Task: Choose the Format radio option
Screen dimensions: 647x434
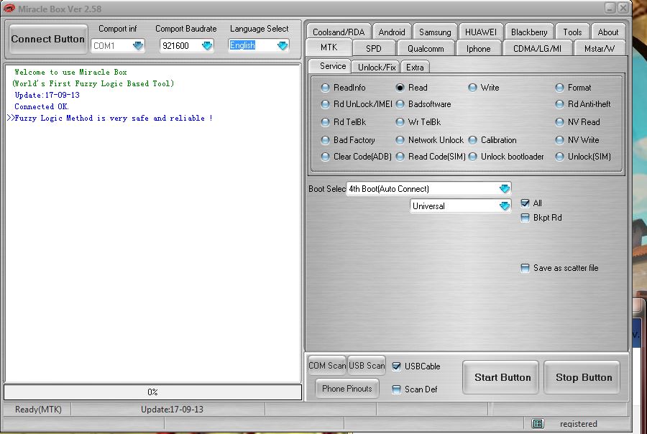Action: (x=560, y=88)
